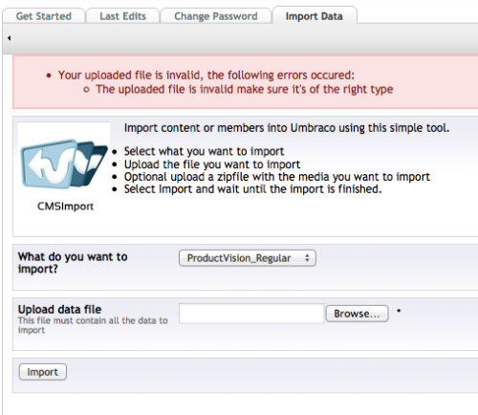Focus the Upload data file text field

(251, 314)
